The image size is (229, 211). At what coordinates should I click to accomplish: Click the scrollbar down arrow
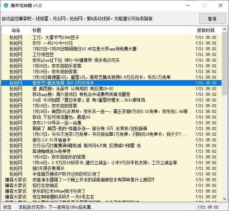(224, 199)
